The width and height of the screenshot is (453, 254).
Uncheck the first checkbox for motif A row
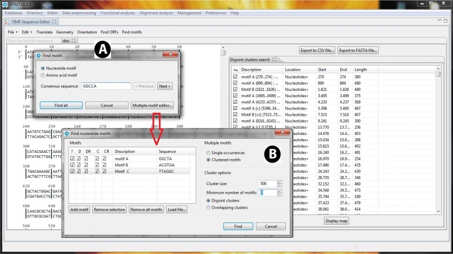coord(72,159)
